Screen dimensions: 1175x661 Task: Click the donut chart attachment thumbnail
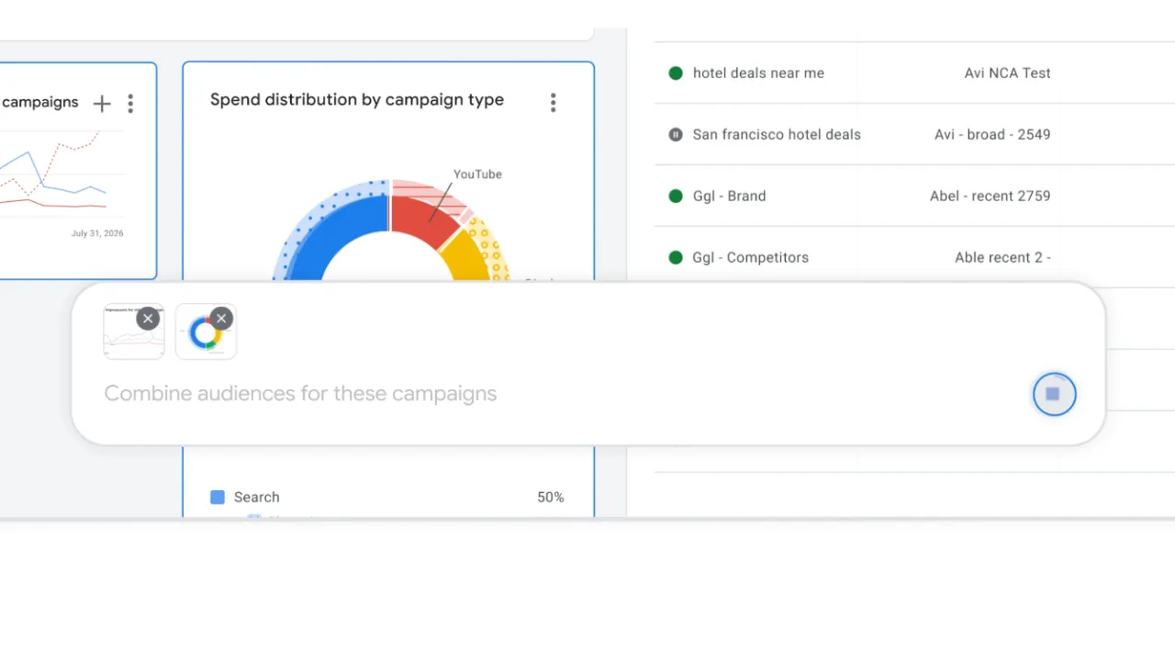(206, 331)
